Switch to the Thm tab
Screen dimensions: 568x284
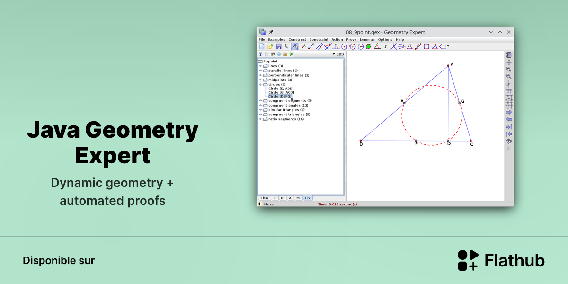point(264,198)
